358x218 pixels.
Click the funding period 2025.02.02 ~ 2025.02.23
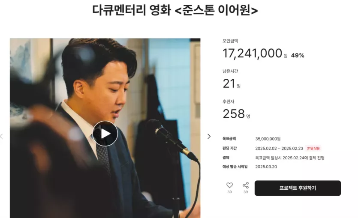click(x=279, y=149)
